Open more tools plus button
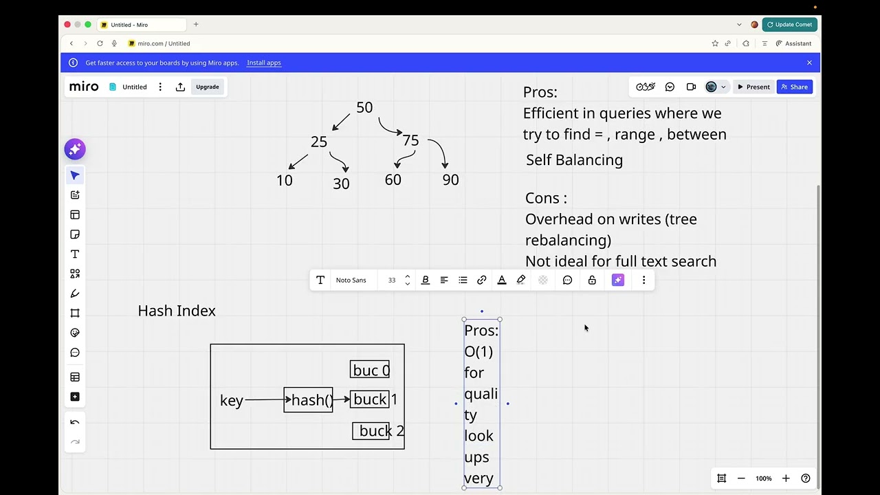 pyautogui.click(x=75, y=397)
